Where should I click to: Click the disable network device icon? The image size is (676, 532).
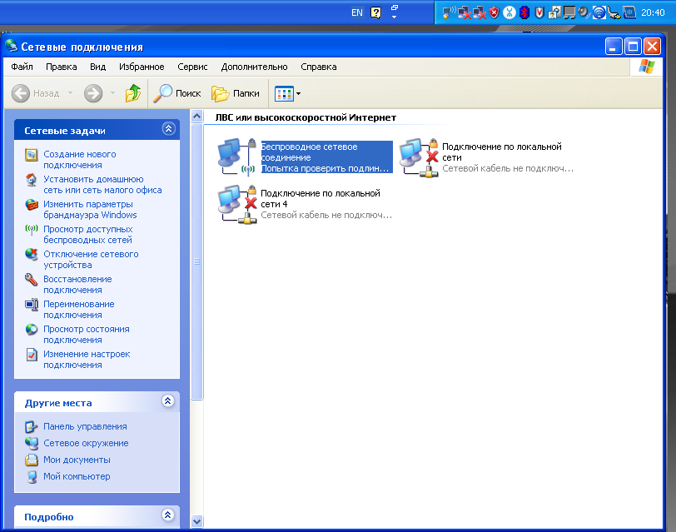pyautogui.click(x=31, y=255)
